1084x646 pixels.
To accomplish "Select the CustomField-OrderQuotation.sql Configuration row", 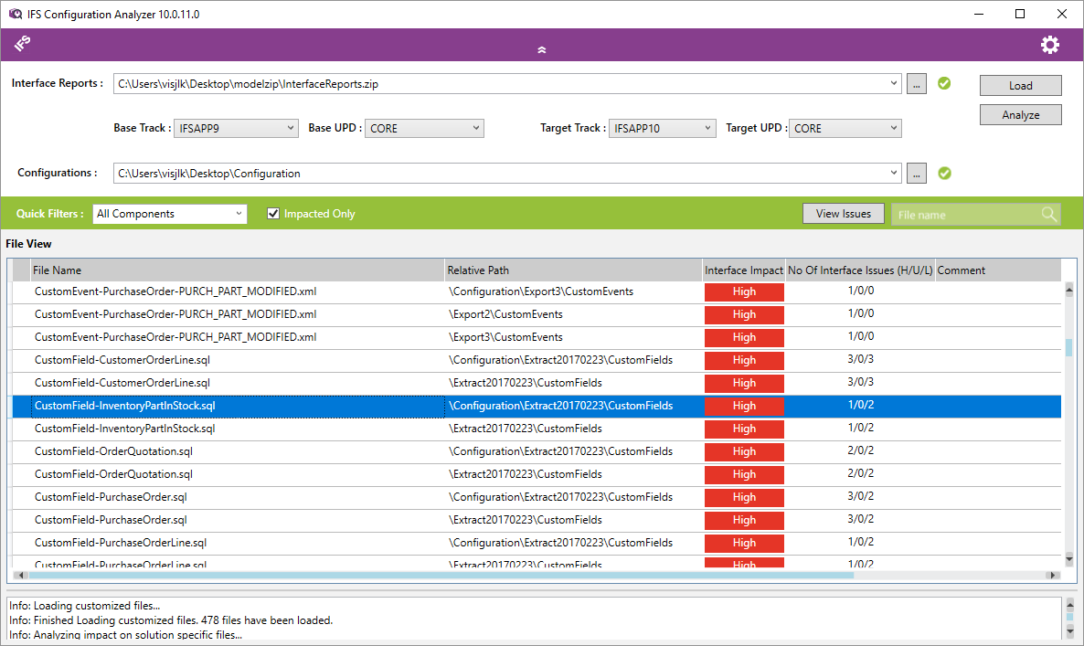I will pos(113,451).
